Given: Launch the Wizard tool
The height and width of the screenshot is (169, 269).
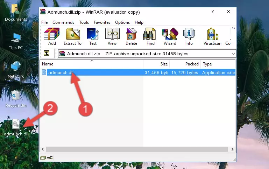Looking at the screenshot, I should tap(170, 36).
